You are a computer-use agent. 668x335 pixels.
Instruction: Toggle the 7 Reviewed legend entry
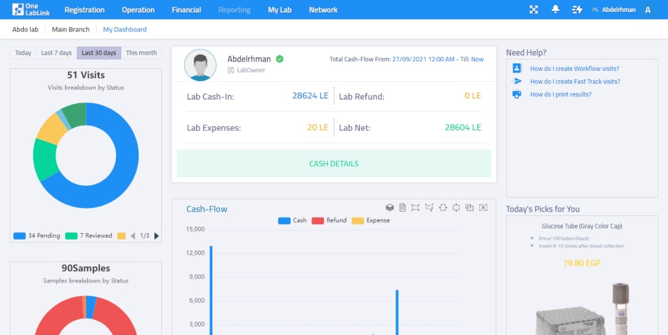pos(89,236)
